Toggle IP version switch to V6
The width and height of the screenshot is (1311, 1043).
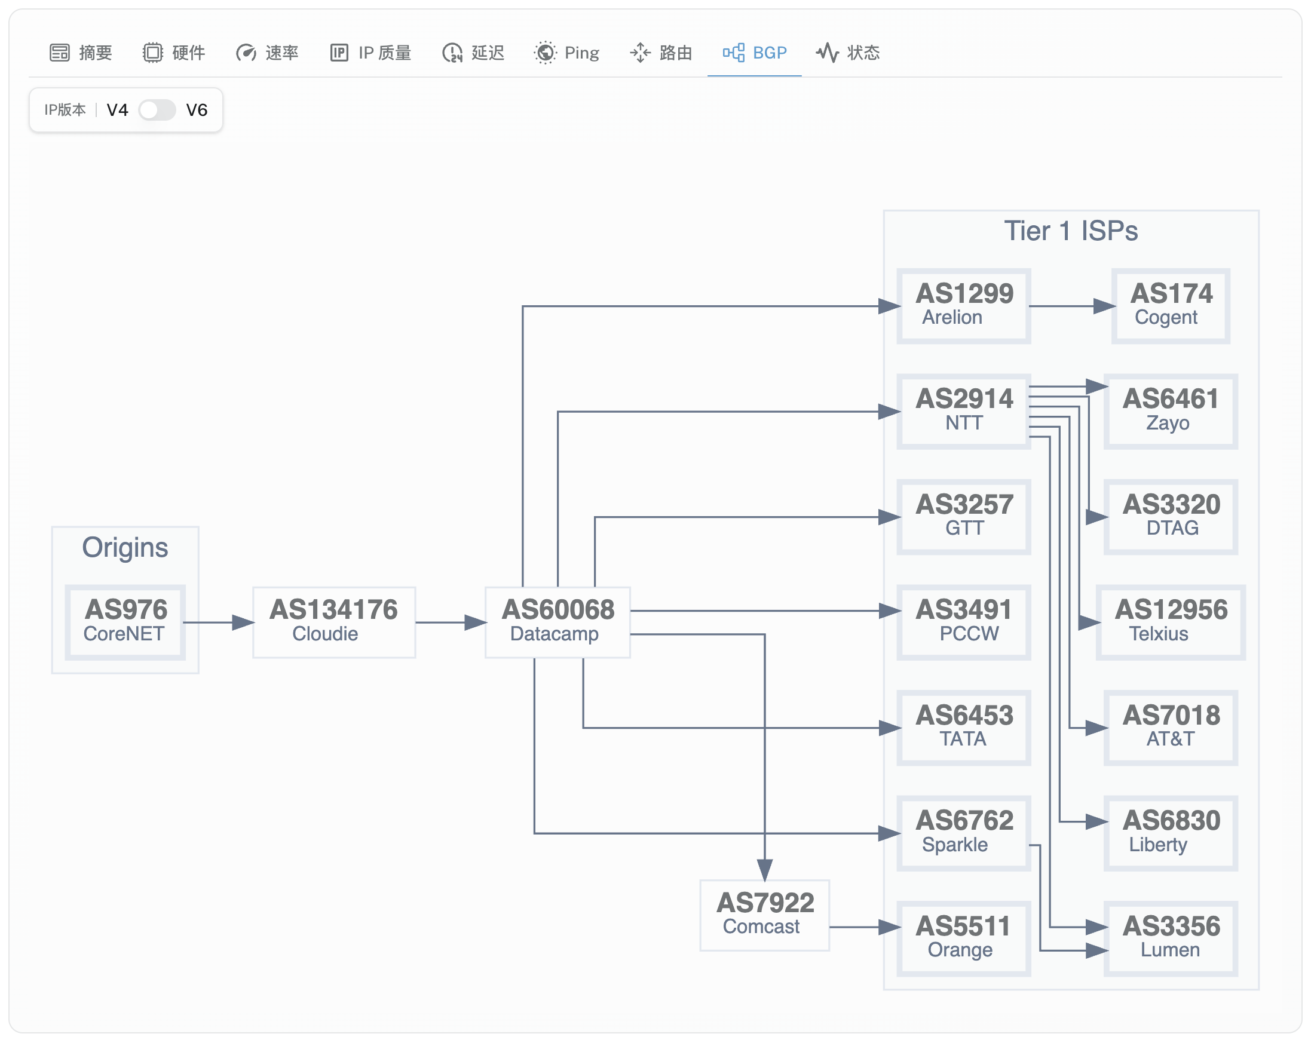(x=157, y=110)
